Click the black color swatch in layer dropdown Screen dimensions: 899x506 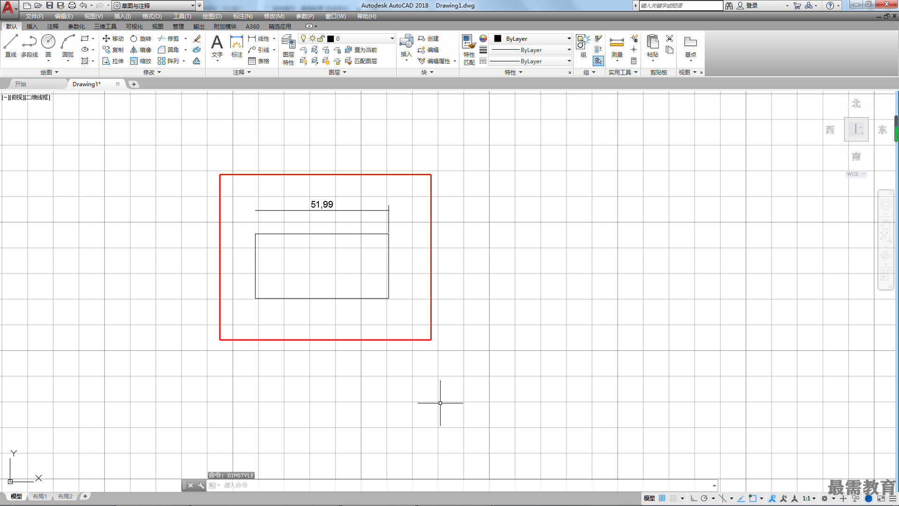tap(331, 38)
